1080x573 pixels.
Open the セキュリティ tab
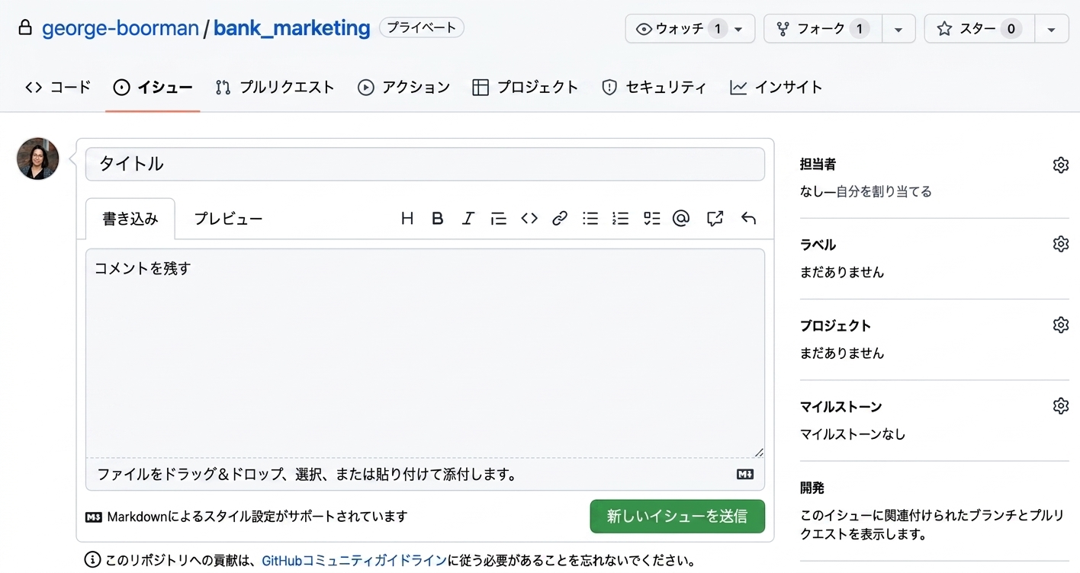[654, 87]
